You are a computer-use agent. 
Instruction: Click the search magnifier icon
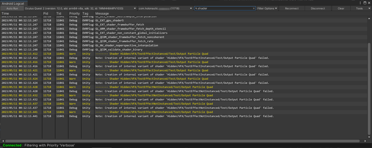coord(196,8)
